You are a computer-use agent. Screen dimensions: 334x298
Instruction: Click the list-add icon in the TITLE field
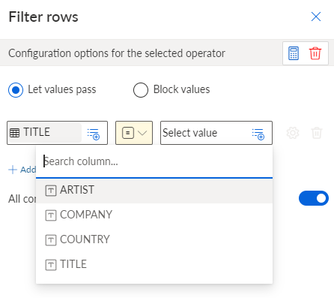click(x=94, y=134)
